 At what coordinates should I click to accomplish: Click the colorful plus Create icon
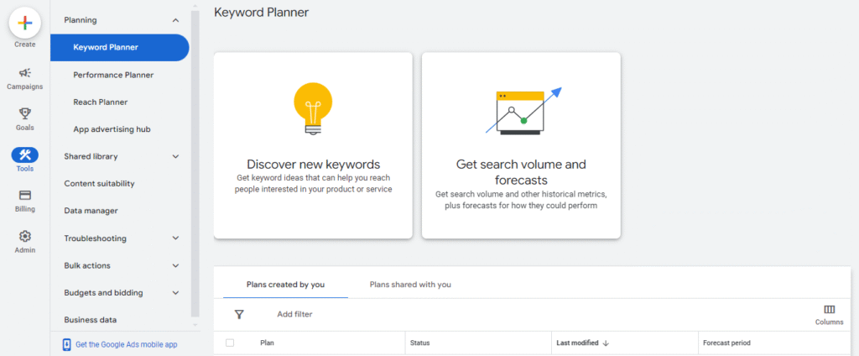click(24, 23)
